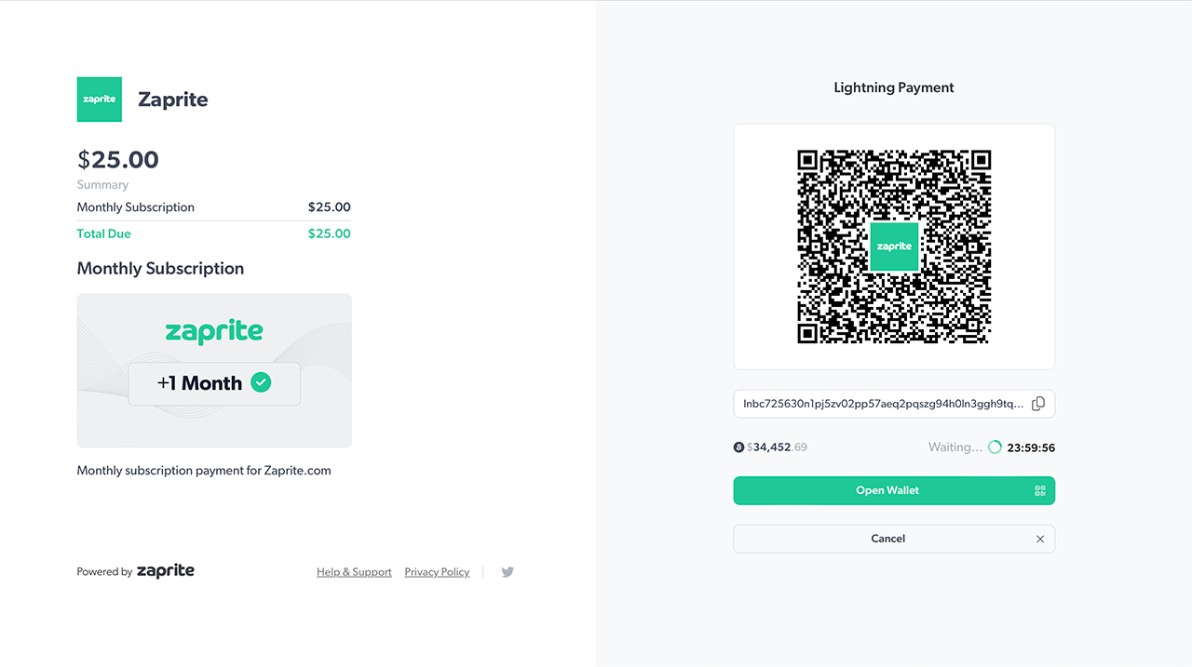Click the spinning waiting progress indicator
Image resolution: width=1192 pixels, height=667 pixels.
(995, 447)
